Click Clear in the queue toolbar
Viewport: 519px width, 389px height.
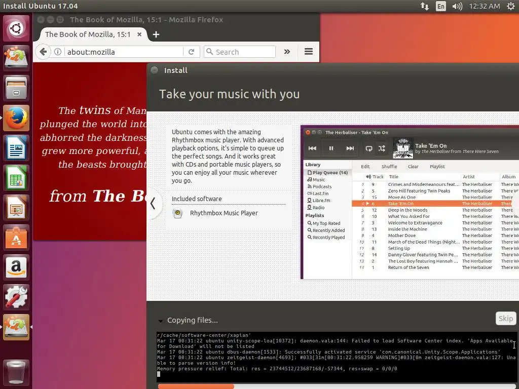[413, 166]
